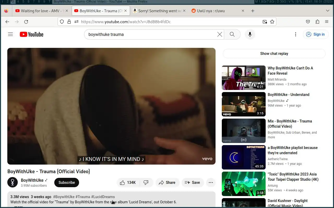Switch to 'BoyWithUke - Trauma' tab
Screen dimensions: 334x208
tap(100, 11)
